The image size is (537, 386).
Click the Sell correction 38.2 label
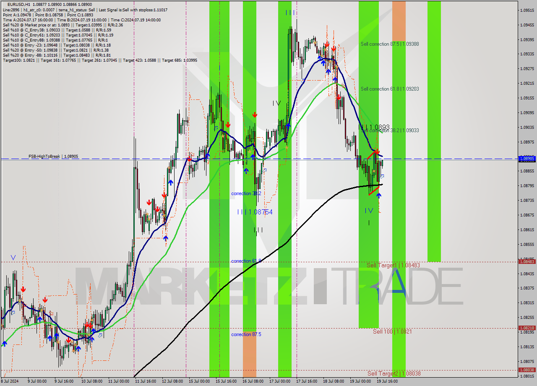(390, 130)
